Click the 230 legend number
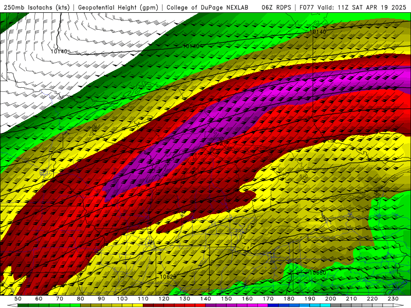 pyautogui.click(x=393, y=299)
